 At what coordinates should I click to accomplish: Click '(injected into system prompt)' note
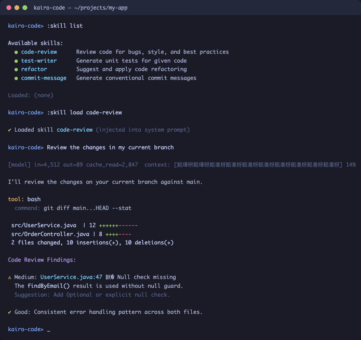[143, 130]
